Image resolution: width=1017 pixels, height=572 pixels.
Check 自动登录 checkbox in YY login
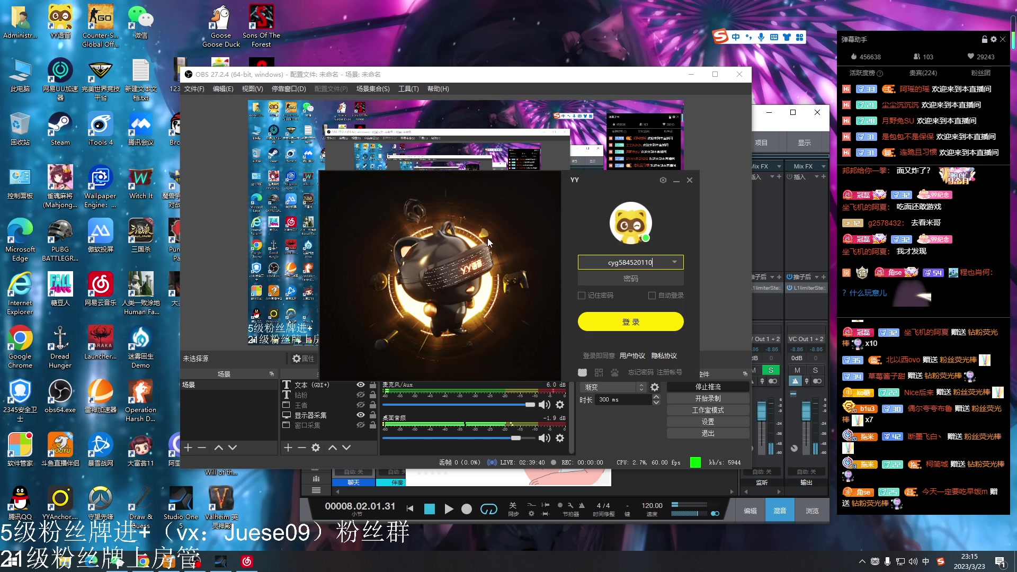pos(652,296)
